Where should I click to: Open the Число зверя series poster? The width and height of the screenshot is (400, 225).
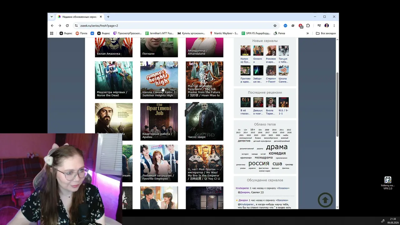click(x=204, y=122)
